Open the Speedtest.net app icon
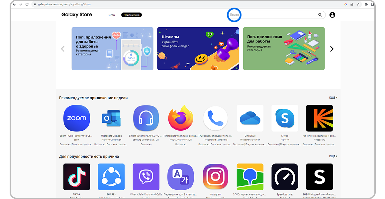The width and height of the screenshot is (385, 199). 285,177
